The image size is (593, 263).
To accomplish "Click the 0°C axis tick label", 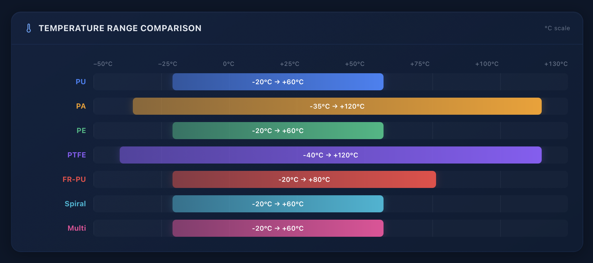I will coord(228,64).
